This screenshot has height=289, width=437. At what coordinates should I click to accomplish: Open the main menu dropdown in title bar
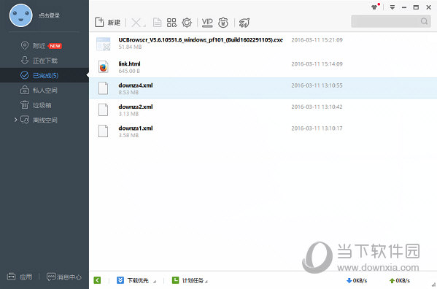coord(392,7)
